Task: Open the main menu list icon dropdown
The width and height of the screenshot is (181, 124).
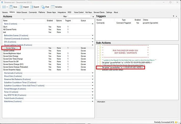Action: pos(5,7)
